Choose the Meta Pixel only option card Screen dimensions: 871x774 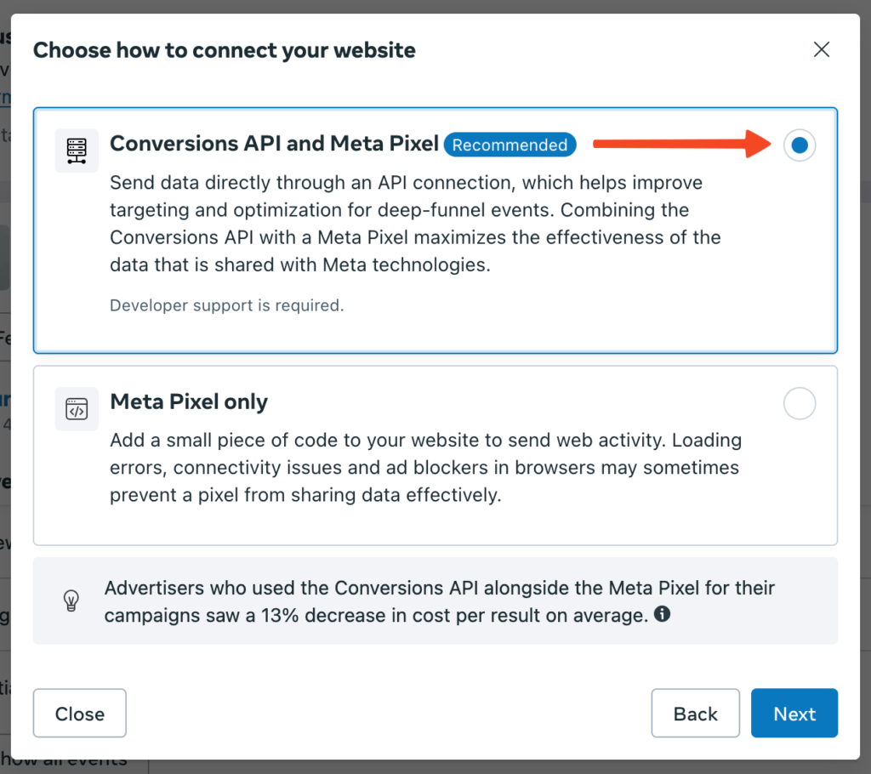[435, 455]
